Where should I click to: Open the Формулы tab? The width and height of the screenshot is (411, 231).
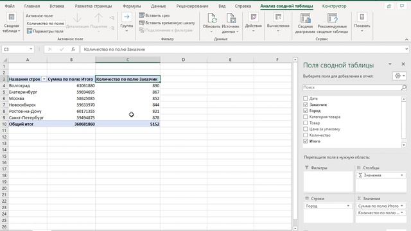pos(132,6)
